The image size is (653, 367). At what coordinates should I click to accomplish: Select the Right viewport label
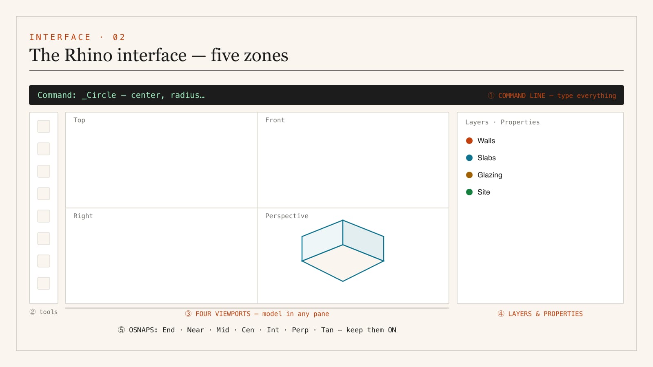pyautogui.click(x=83, y=216)
